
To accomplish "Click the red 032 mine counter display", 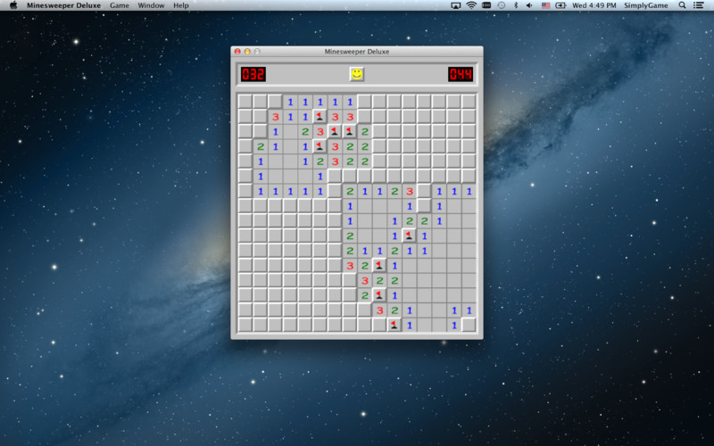I will click(x=253, y=74).
